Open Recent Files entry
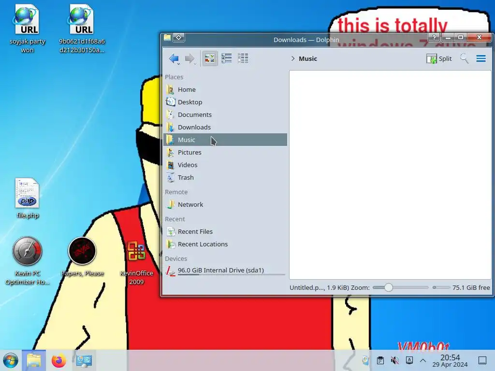The height and width of the screenshot is (371, 495). point(225,231)
